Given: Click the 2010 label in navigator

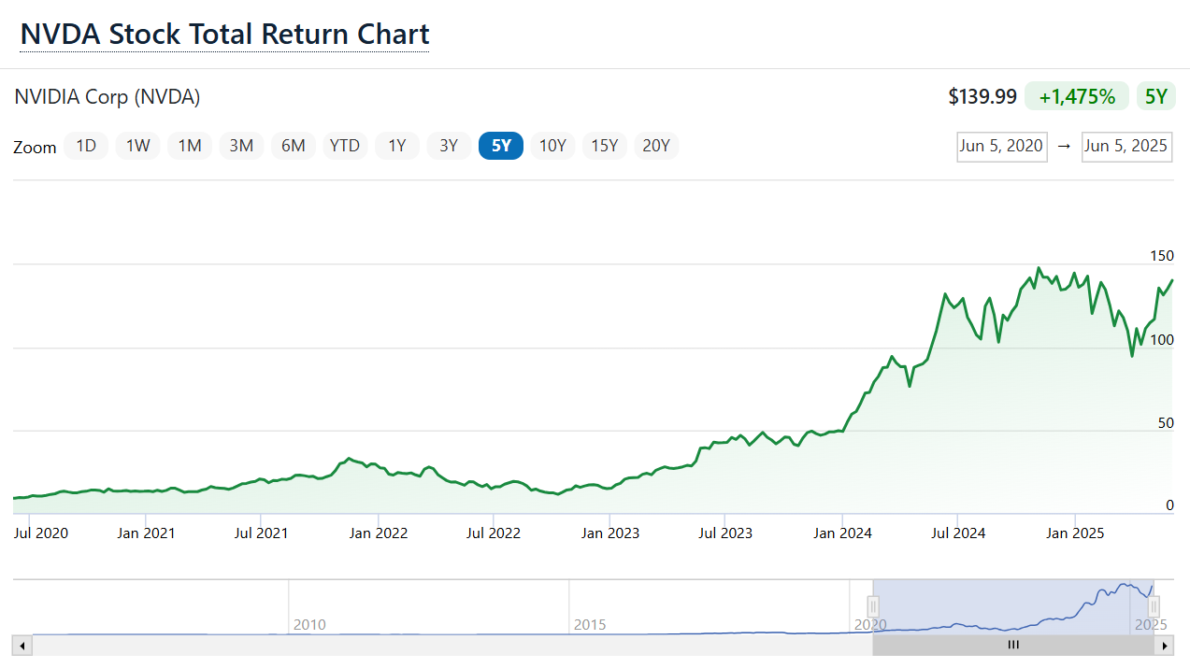Looking at the screenshot, I should [309, 624].
